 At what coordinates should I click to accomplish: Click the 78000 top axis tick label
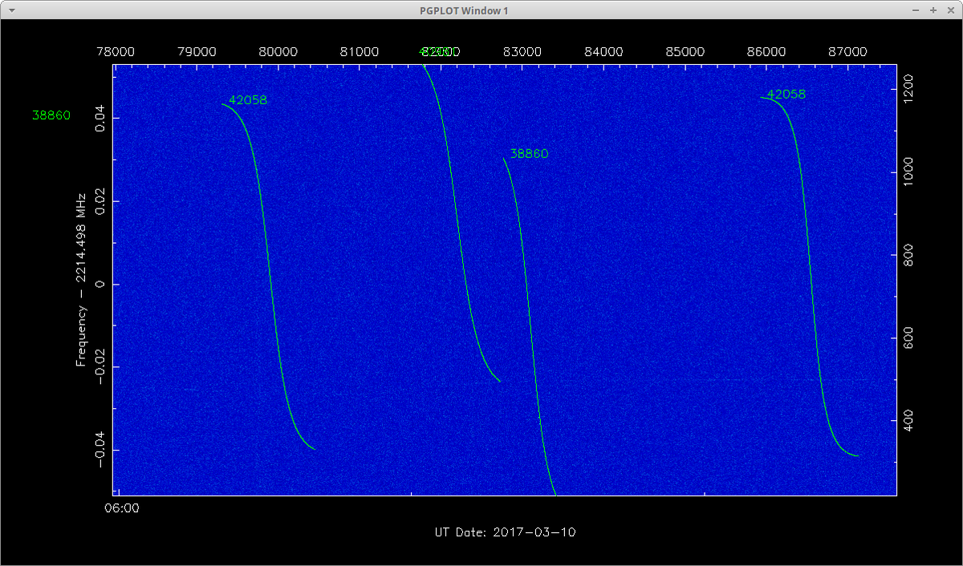click(x=116, y=51)
